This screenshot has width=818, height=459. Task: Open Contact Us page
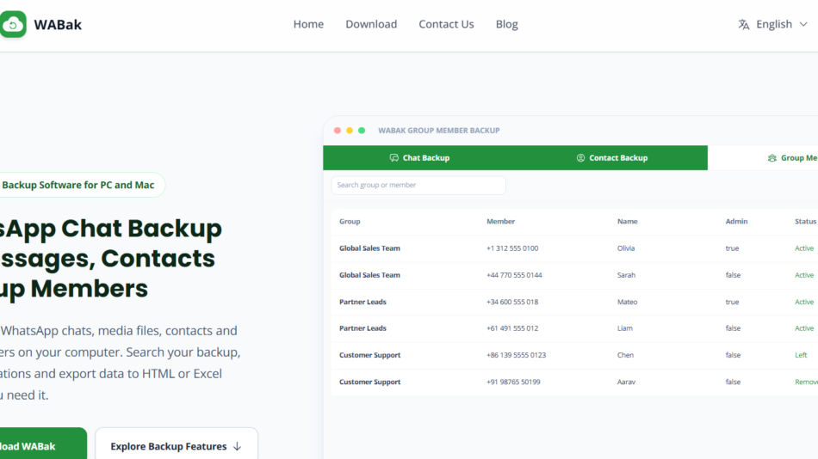pos(446,24)
